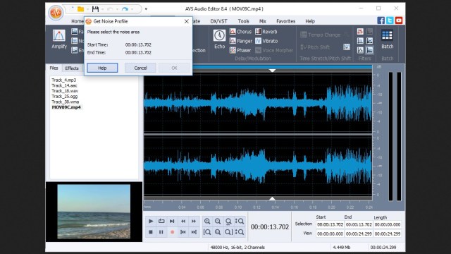Apply the Flanger effect

(x=241, y=41)
